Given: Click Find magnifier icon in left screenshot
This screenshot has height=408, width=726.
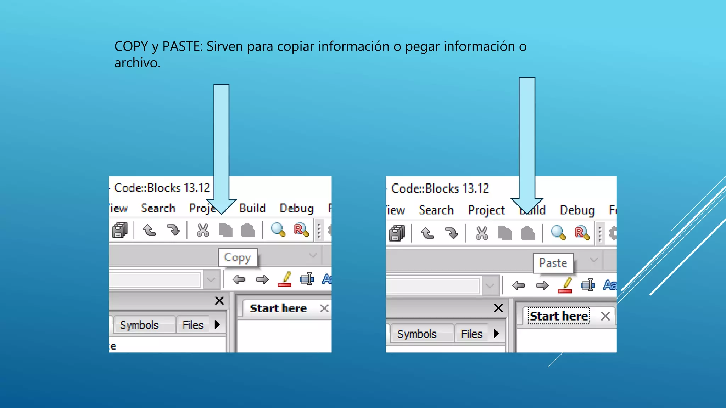Looking at the screenshot, I should click(x=278, y=229).
